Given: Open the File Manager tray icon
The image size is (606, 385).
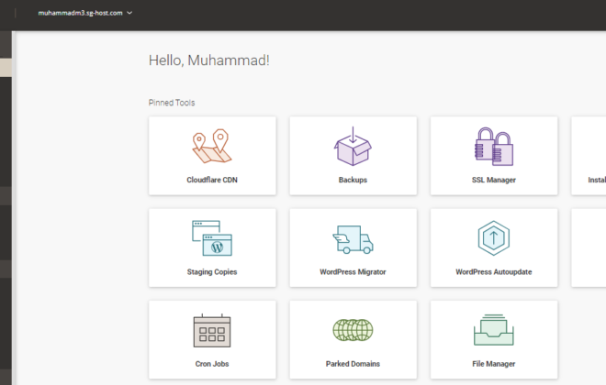Looking at the screenshot, I should coord(494,330).
